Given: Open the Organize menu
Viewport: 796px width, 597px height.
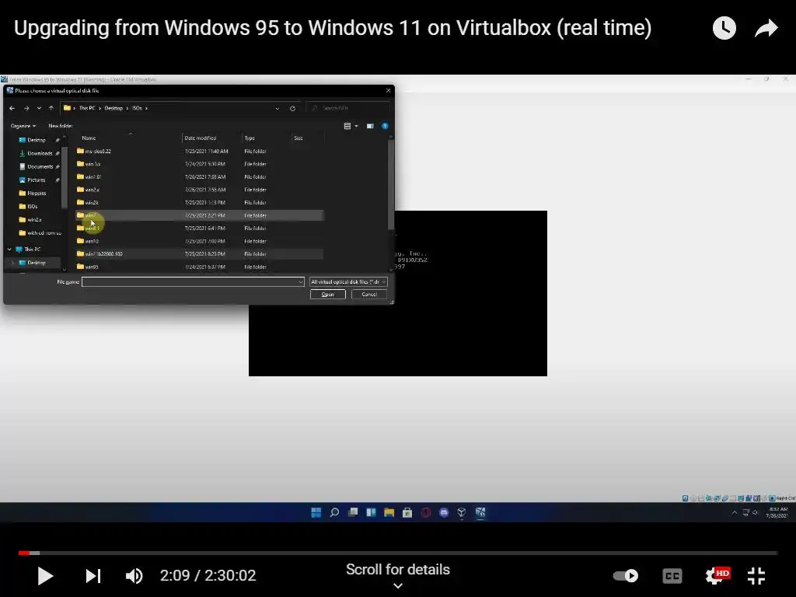Looking at the screenshot, I should point(23,126).
